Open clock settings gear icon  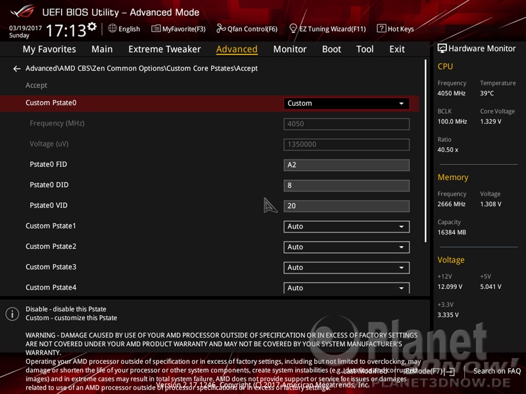[x=92, y=26]
